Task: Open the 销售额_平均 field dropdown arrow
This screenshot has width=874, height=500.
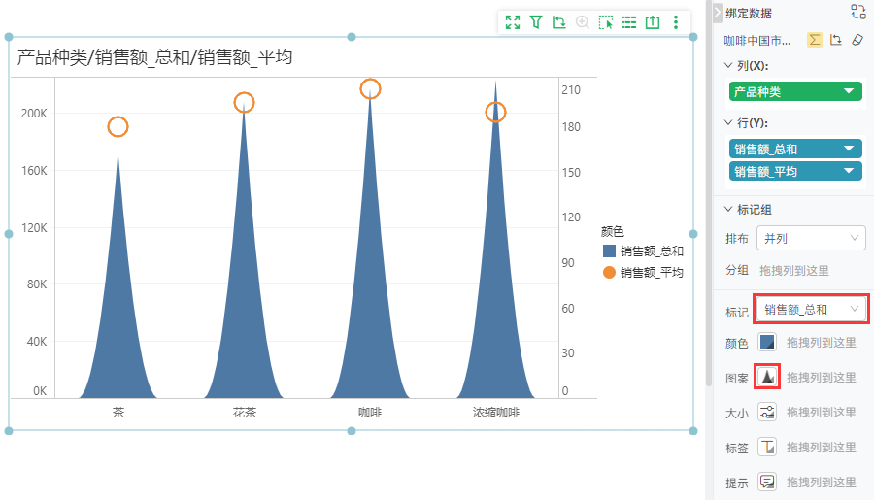Action: (849, 171)
